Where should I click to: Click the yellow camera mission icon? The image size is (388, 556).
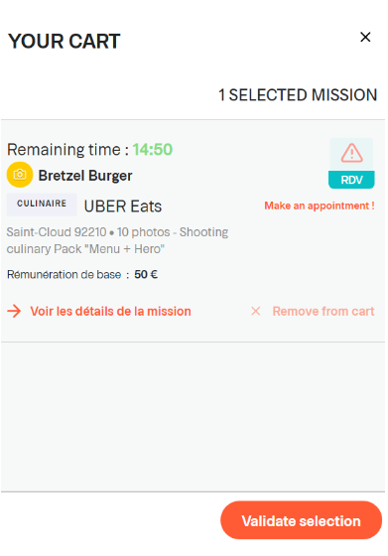[20, 175]
